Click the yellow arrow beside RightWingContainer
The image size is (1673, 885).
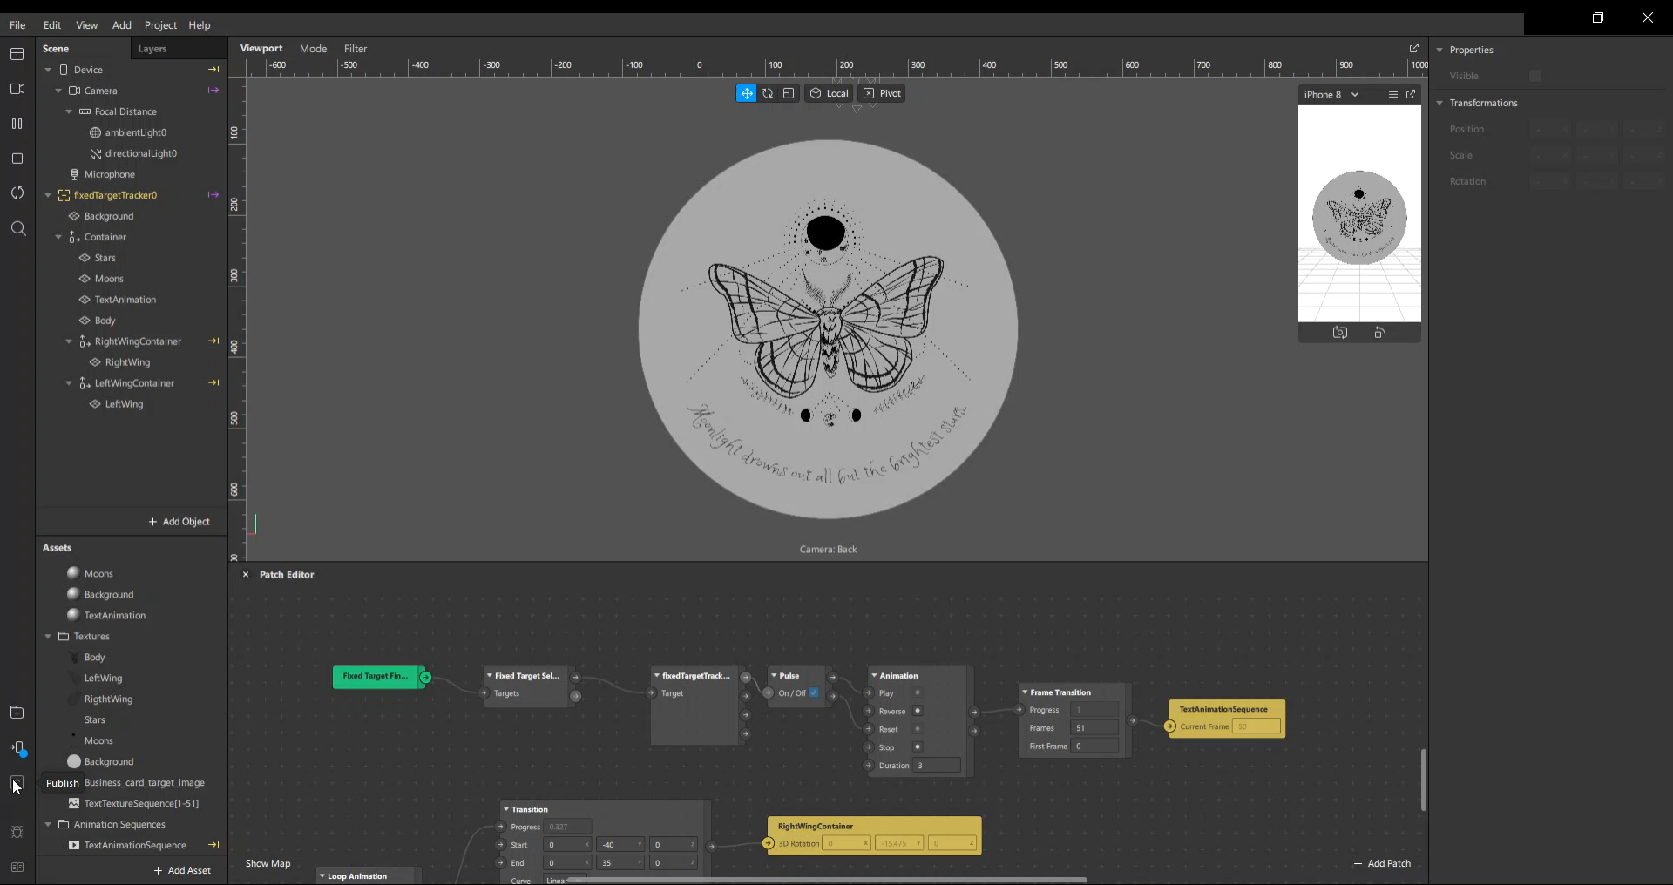pyautogui.click(x=213, y=341)
